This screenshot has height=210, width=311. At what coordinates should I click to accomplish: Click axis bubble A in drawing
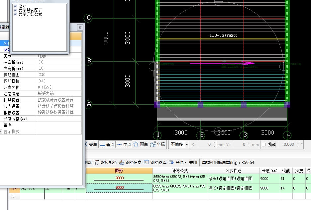[88, 104]
